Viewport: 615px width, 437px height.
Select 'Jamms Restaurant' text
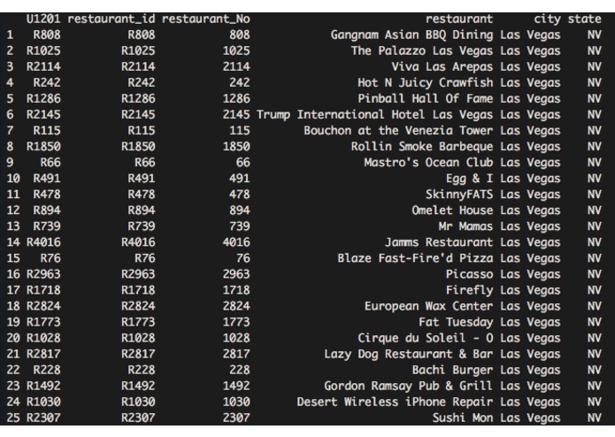click(439, 242)
